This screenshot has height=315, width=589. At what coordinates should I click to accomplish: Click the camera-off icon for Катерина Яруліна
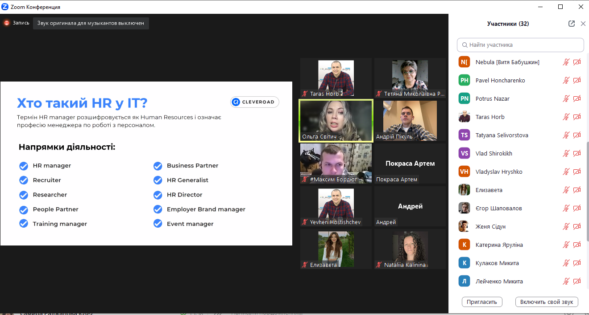577,245
